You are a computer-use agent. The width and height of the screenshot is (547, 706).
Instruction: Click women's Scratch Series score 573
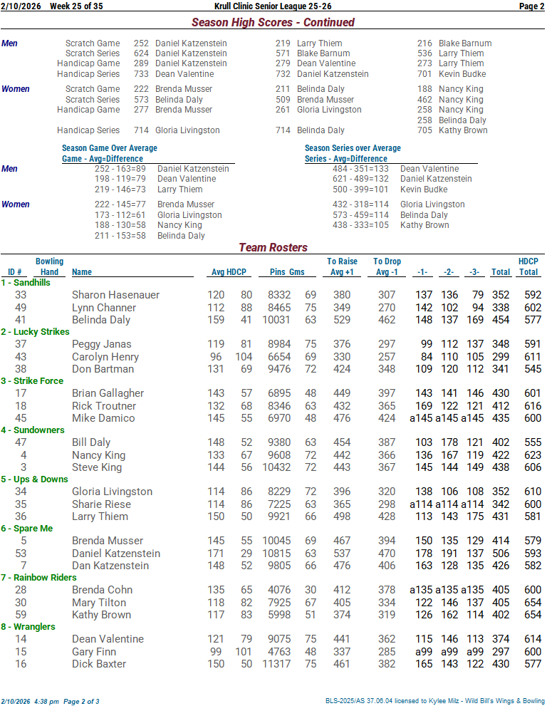tap(141, 100)
